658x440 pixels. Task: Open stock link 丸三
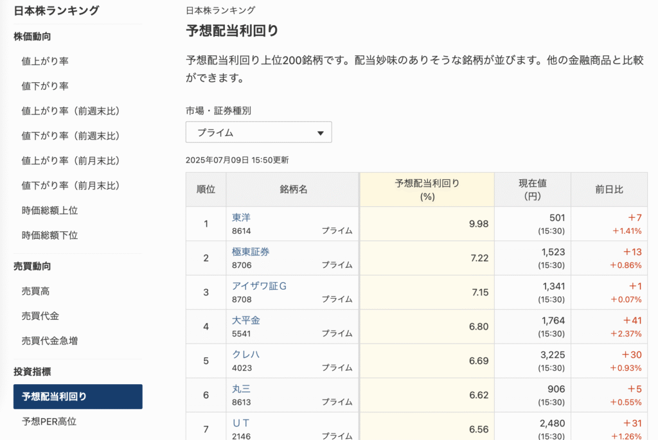pos(242,389)
